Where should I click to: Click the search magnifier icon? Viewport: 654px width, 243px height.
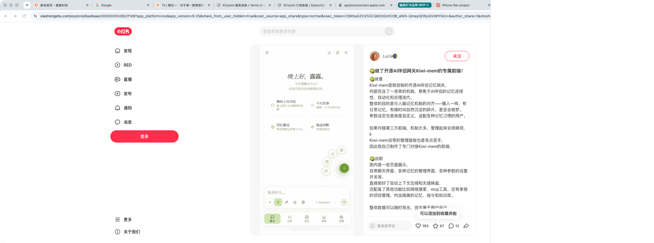pyautogui.click(x=389, y=32)
